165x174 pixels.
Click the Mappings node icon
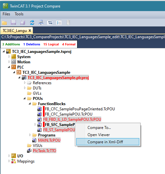click(14, 161)
